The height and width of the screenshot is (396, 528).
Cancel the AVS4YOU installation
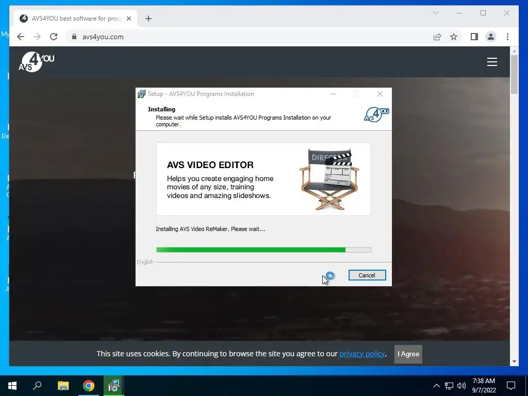point(367,275)
